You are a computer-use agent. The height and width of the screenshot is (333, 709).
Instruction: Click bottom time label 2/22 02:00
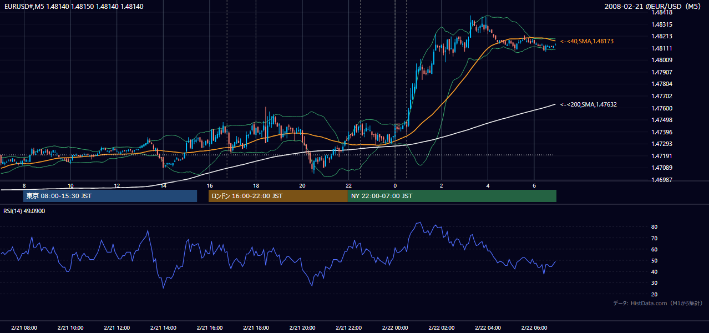(442, 328)
